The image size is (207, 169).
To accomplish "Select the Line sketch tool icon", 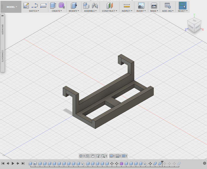I will click(x=35, y=6).
